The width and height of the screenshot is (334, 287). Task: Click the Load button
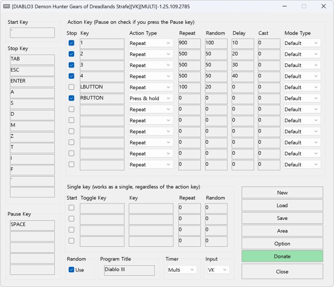coord(282,206)
